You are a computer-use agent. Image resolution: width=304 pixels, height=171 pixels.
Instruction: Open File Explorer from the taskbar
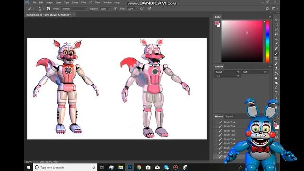[121, 167]
